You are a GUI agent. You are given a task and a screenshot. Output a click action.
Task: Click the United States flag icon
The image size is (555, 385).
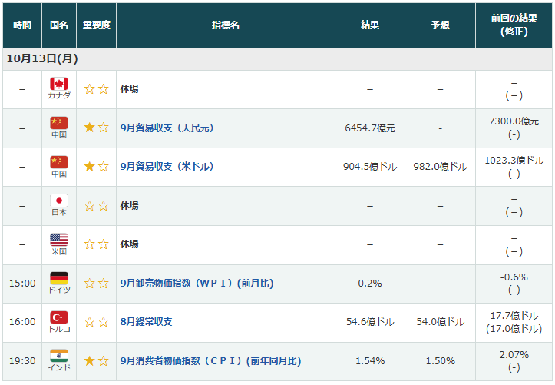point(59,240)
